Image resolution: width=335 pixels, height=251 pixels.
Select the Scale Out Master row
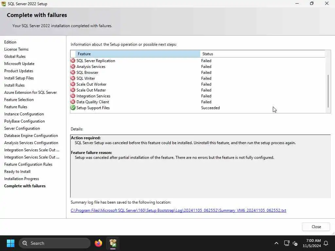198,90
